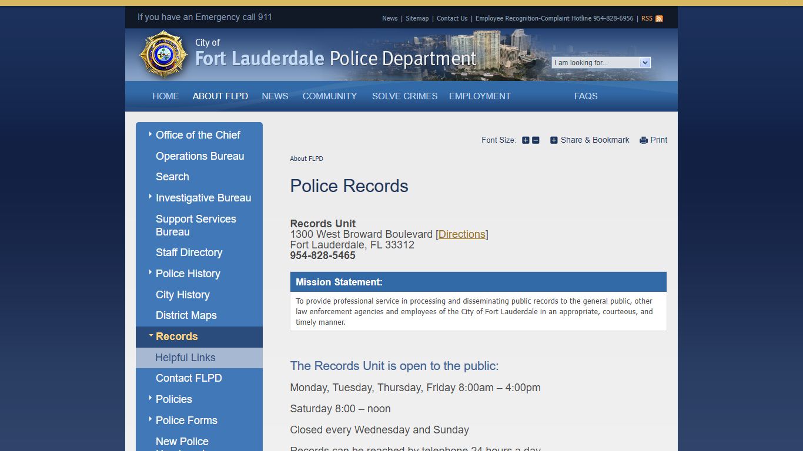Screen dimensions: 803x451
Task: Open ABOUT FLPD navigation item
Action: pyautogui.click(x=220, y=96)
